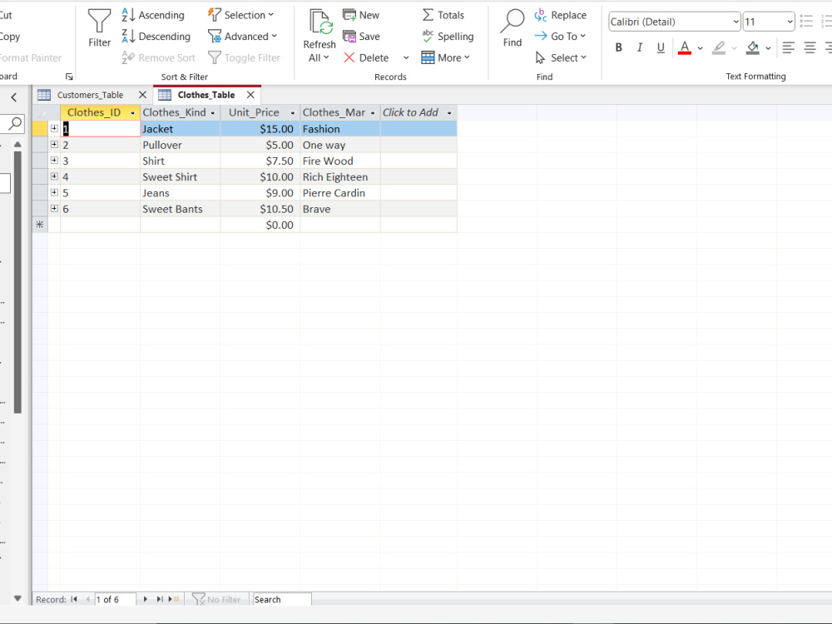
Task: Go to next record button
Action: tap(146, 599)
